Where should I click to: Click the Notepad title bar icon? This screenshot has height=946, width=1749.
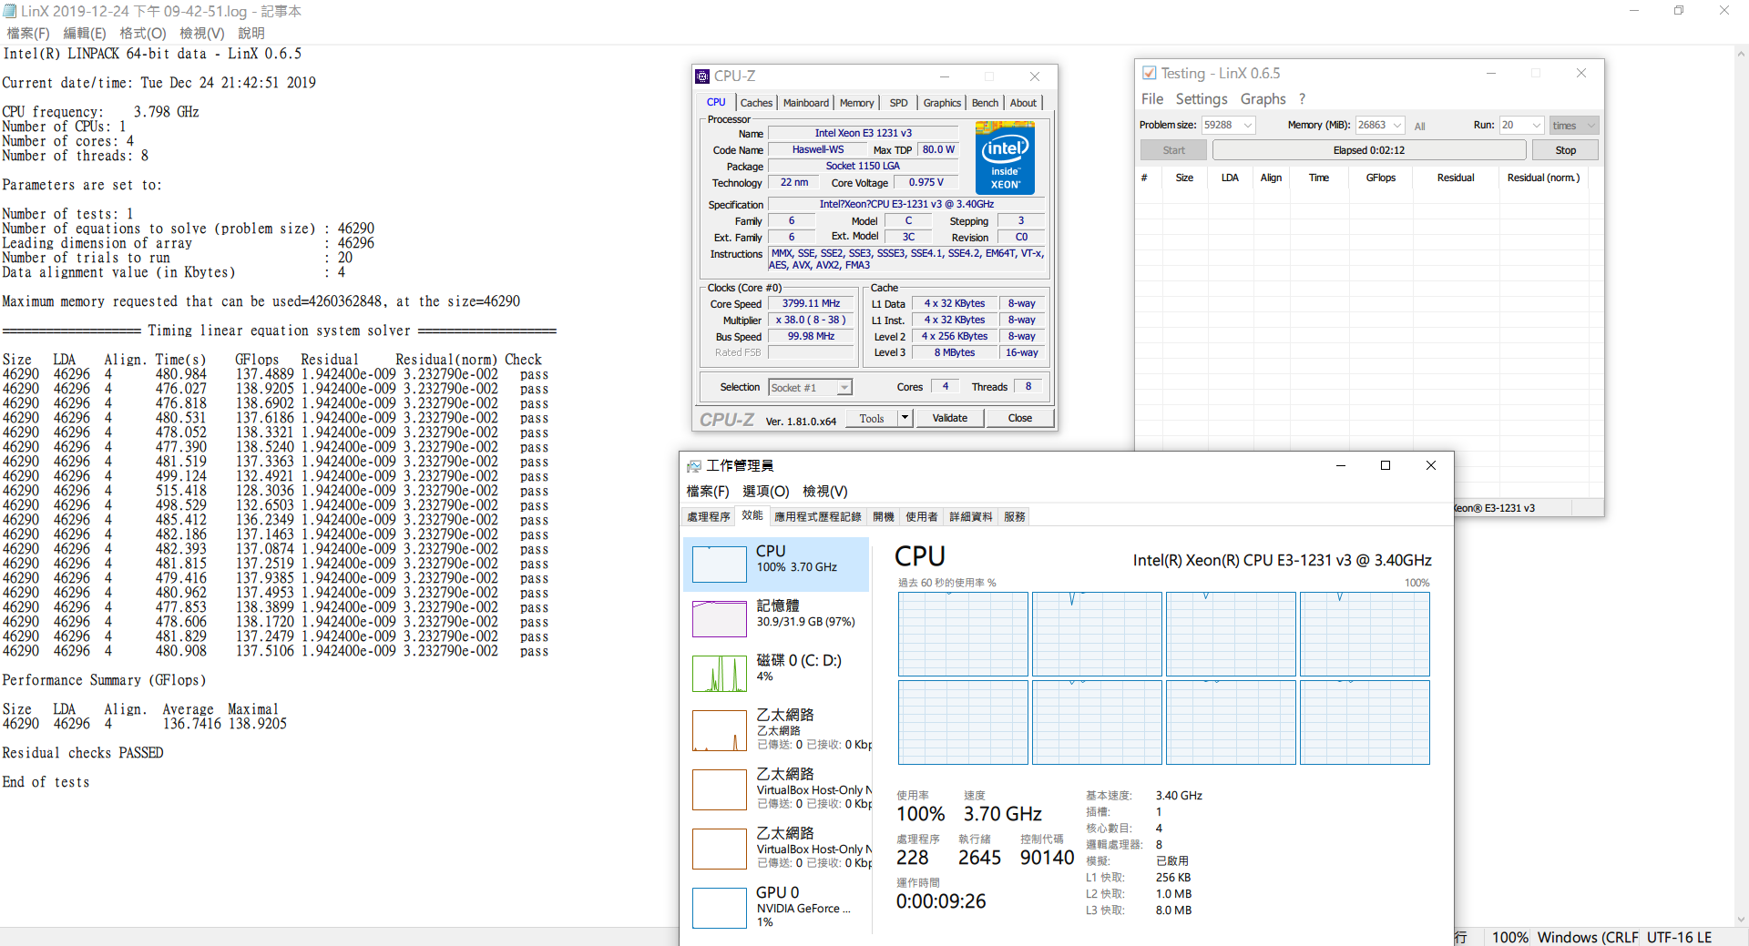tap(10, 11)
